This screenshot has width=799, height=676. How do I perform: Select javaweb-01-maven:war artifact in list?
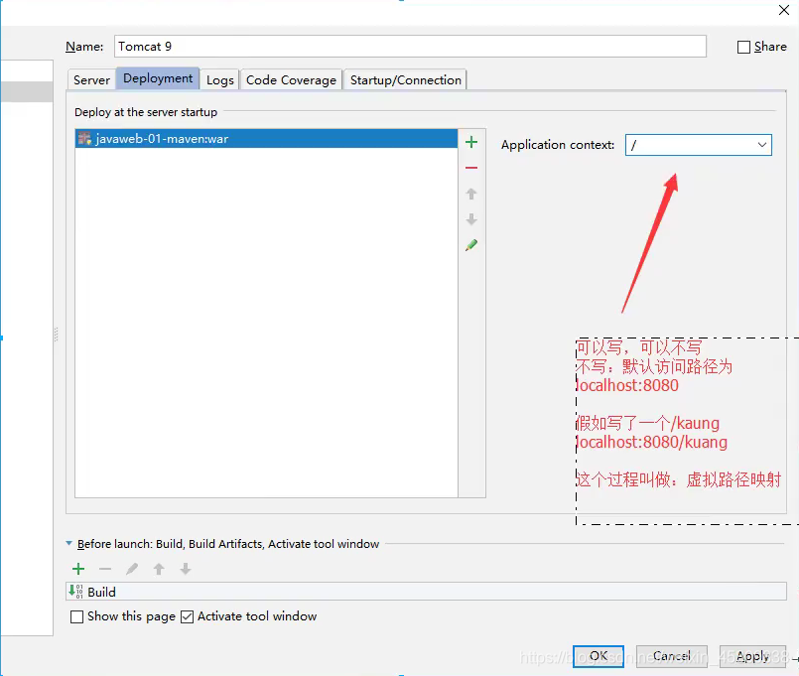[x=162, y=139]
